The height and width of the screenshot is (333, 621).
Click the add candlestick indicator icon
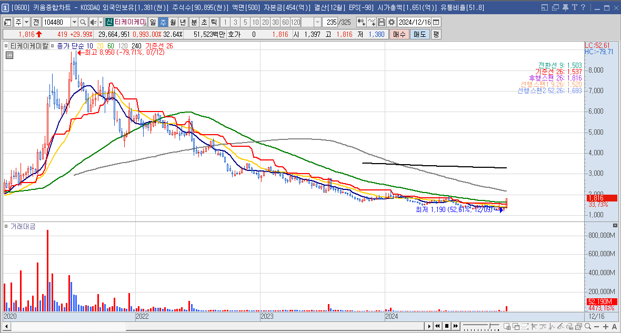[x=361, y=22]
